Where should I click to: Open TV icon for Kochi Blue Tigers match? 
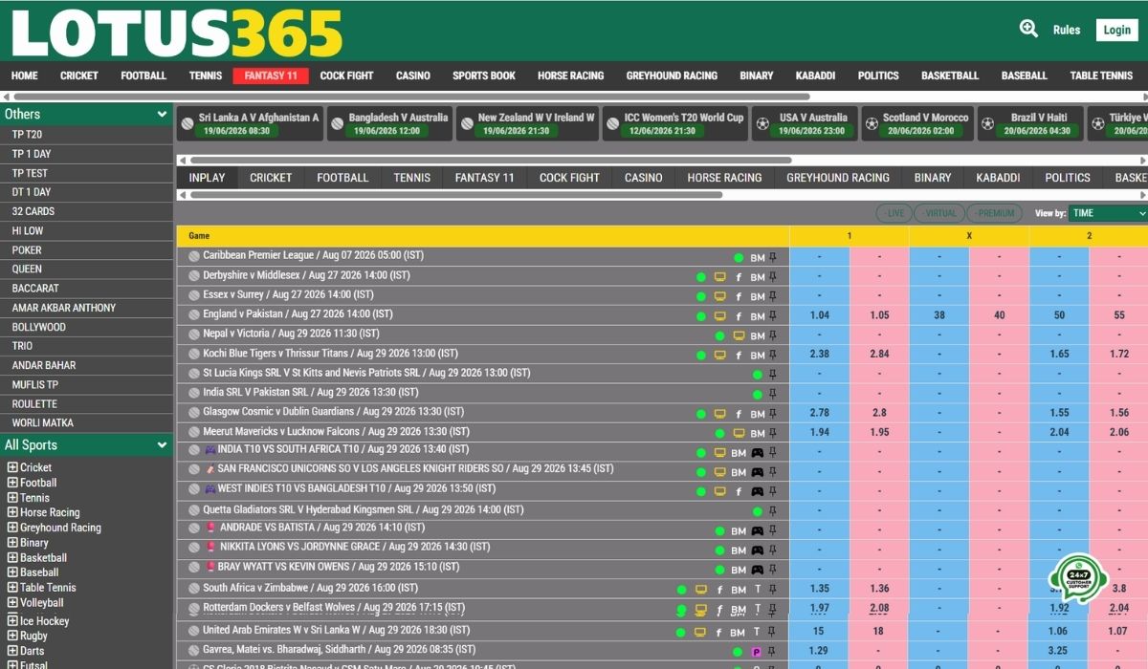click(719, 355)
